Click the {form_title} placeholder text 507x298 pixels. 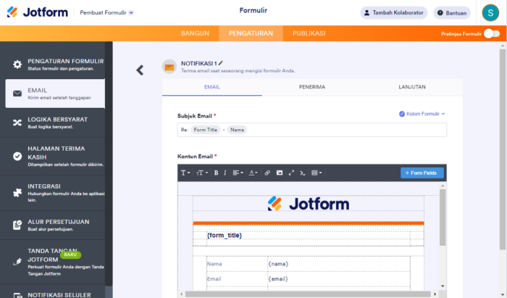pos(225,235)
